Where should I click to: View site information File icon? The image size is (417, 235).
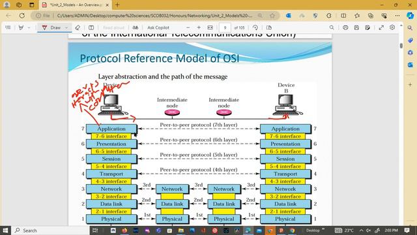[x=43, y=16]
